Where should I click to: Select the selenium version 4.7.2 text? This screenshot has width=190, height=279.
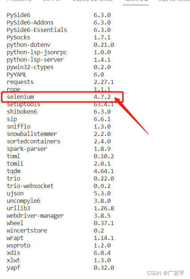coord(102,97)
